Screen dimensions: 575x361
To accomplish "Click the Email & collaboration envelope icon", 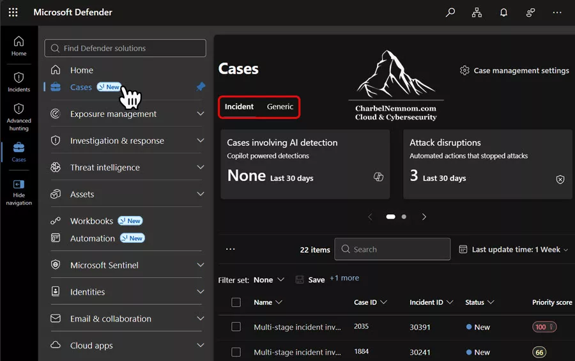I will point(56,318).
